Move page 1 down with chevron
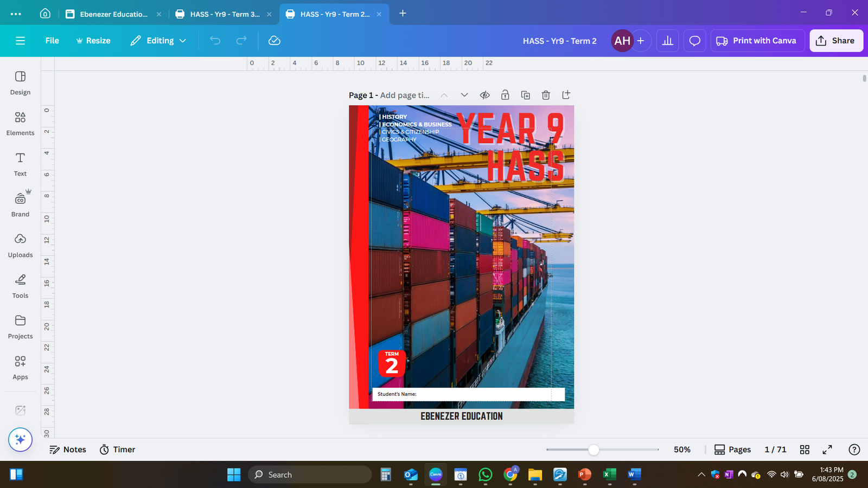 click(464, 95)
